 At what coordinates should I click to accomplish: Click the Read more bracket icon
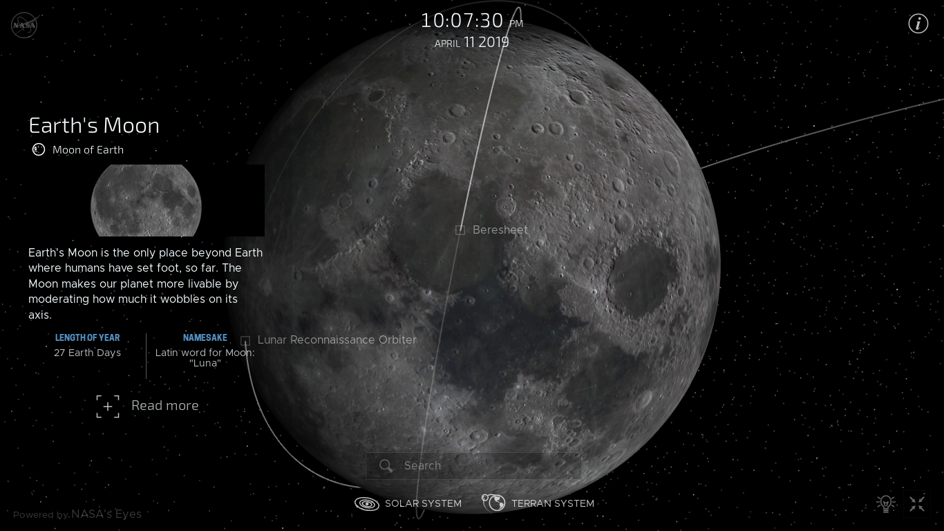(x=108, y=407)
